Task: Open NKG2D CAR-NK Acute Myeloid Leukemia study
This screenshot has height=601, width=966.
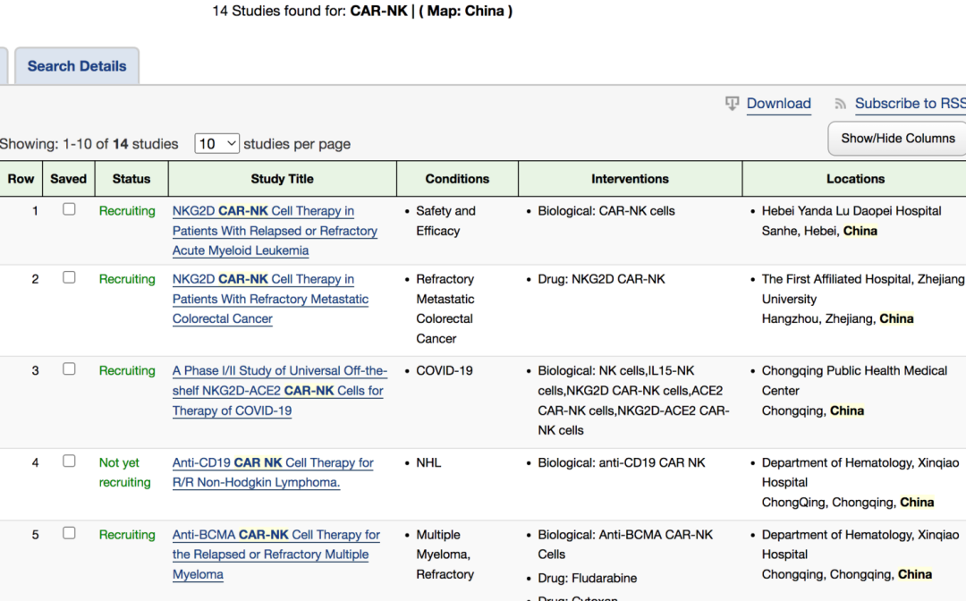Action: pos(275,231)
